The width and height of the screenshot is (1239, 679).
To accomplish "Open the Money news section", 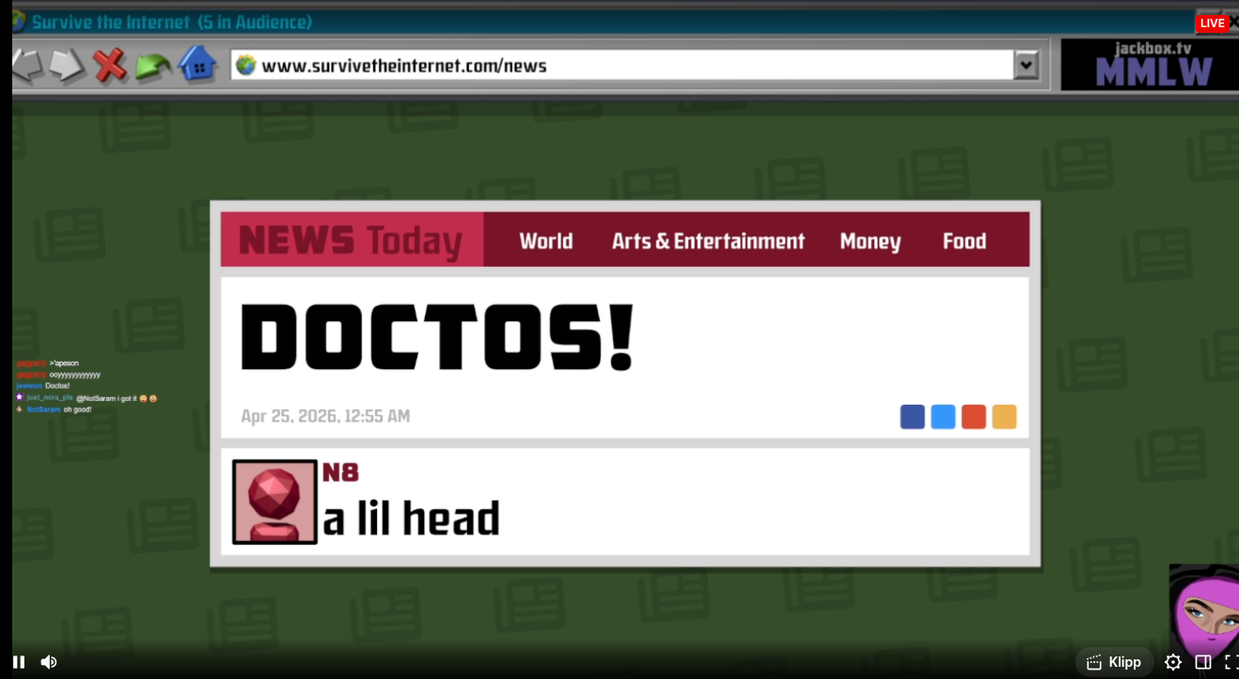I will coord(870,241).
